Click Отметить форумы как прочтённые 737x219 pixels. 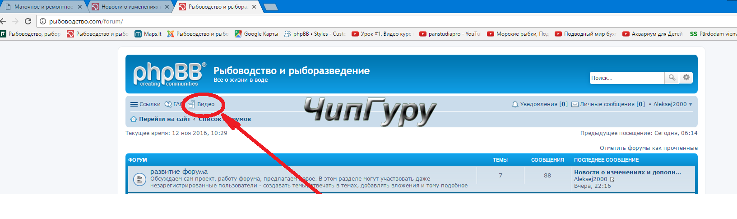pos(648,148)
